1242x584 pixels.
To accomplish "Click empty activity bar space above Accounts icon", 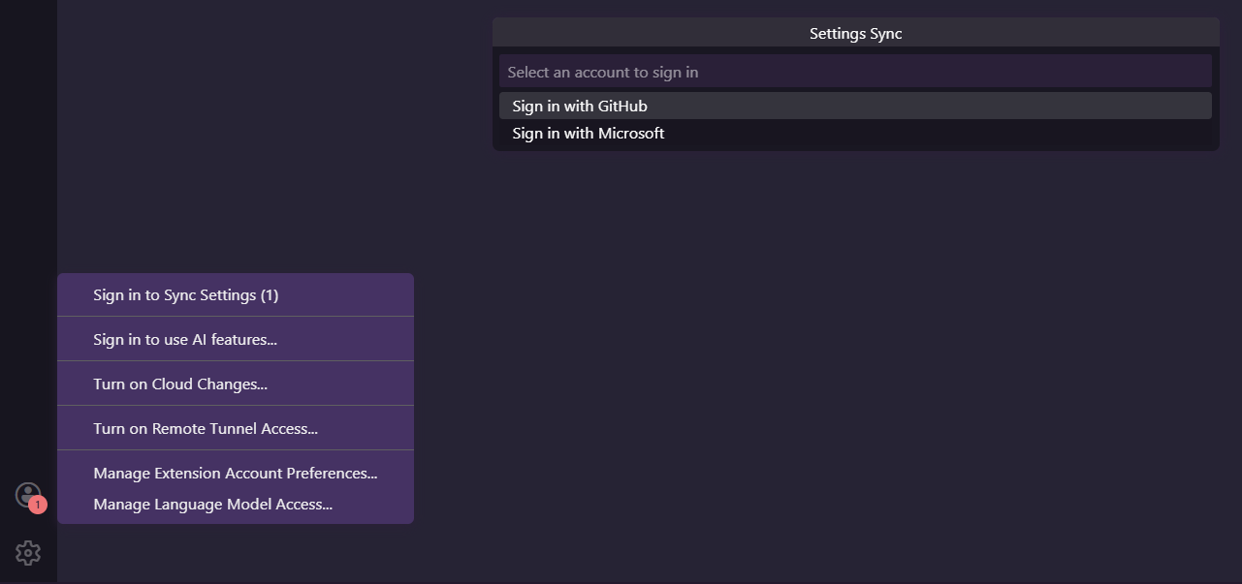I will coord(28,242).
